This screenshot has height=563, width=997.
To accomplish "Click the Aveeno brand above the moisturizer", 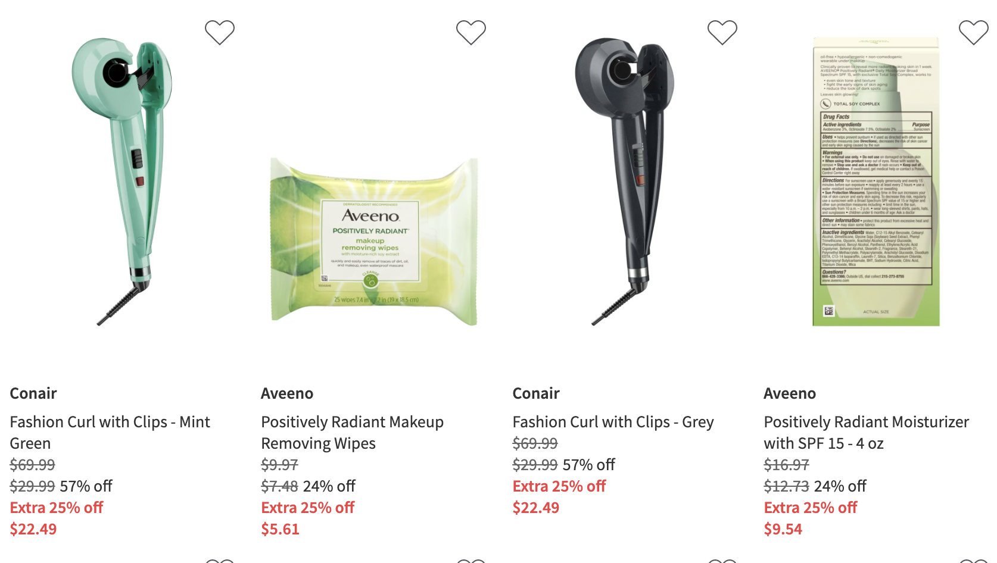I will (790, 393).
